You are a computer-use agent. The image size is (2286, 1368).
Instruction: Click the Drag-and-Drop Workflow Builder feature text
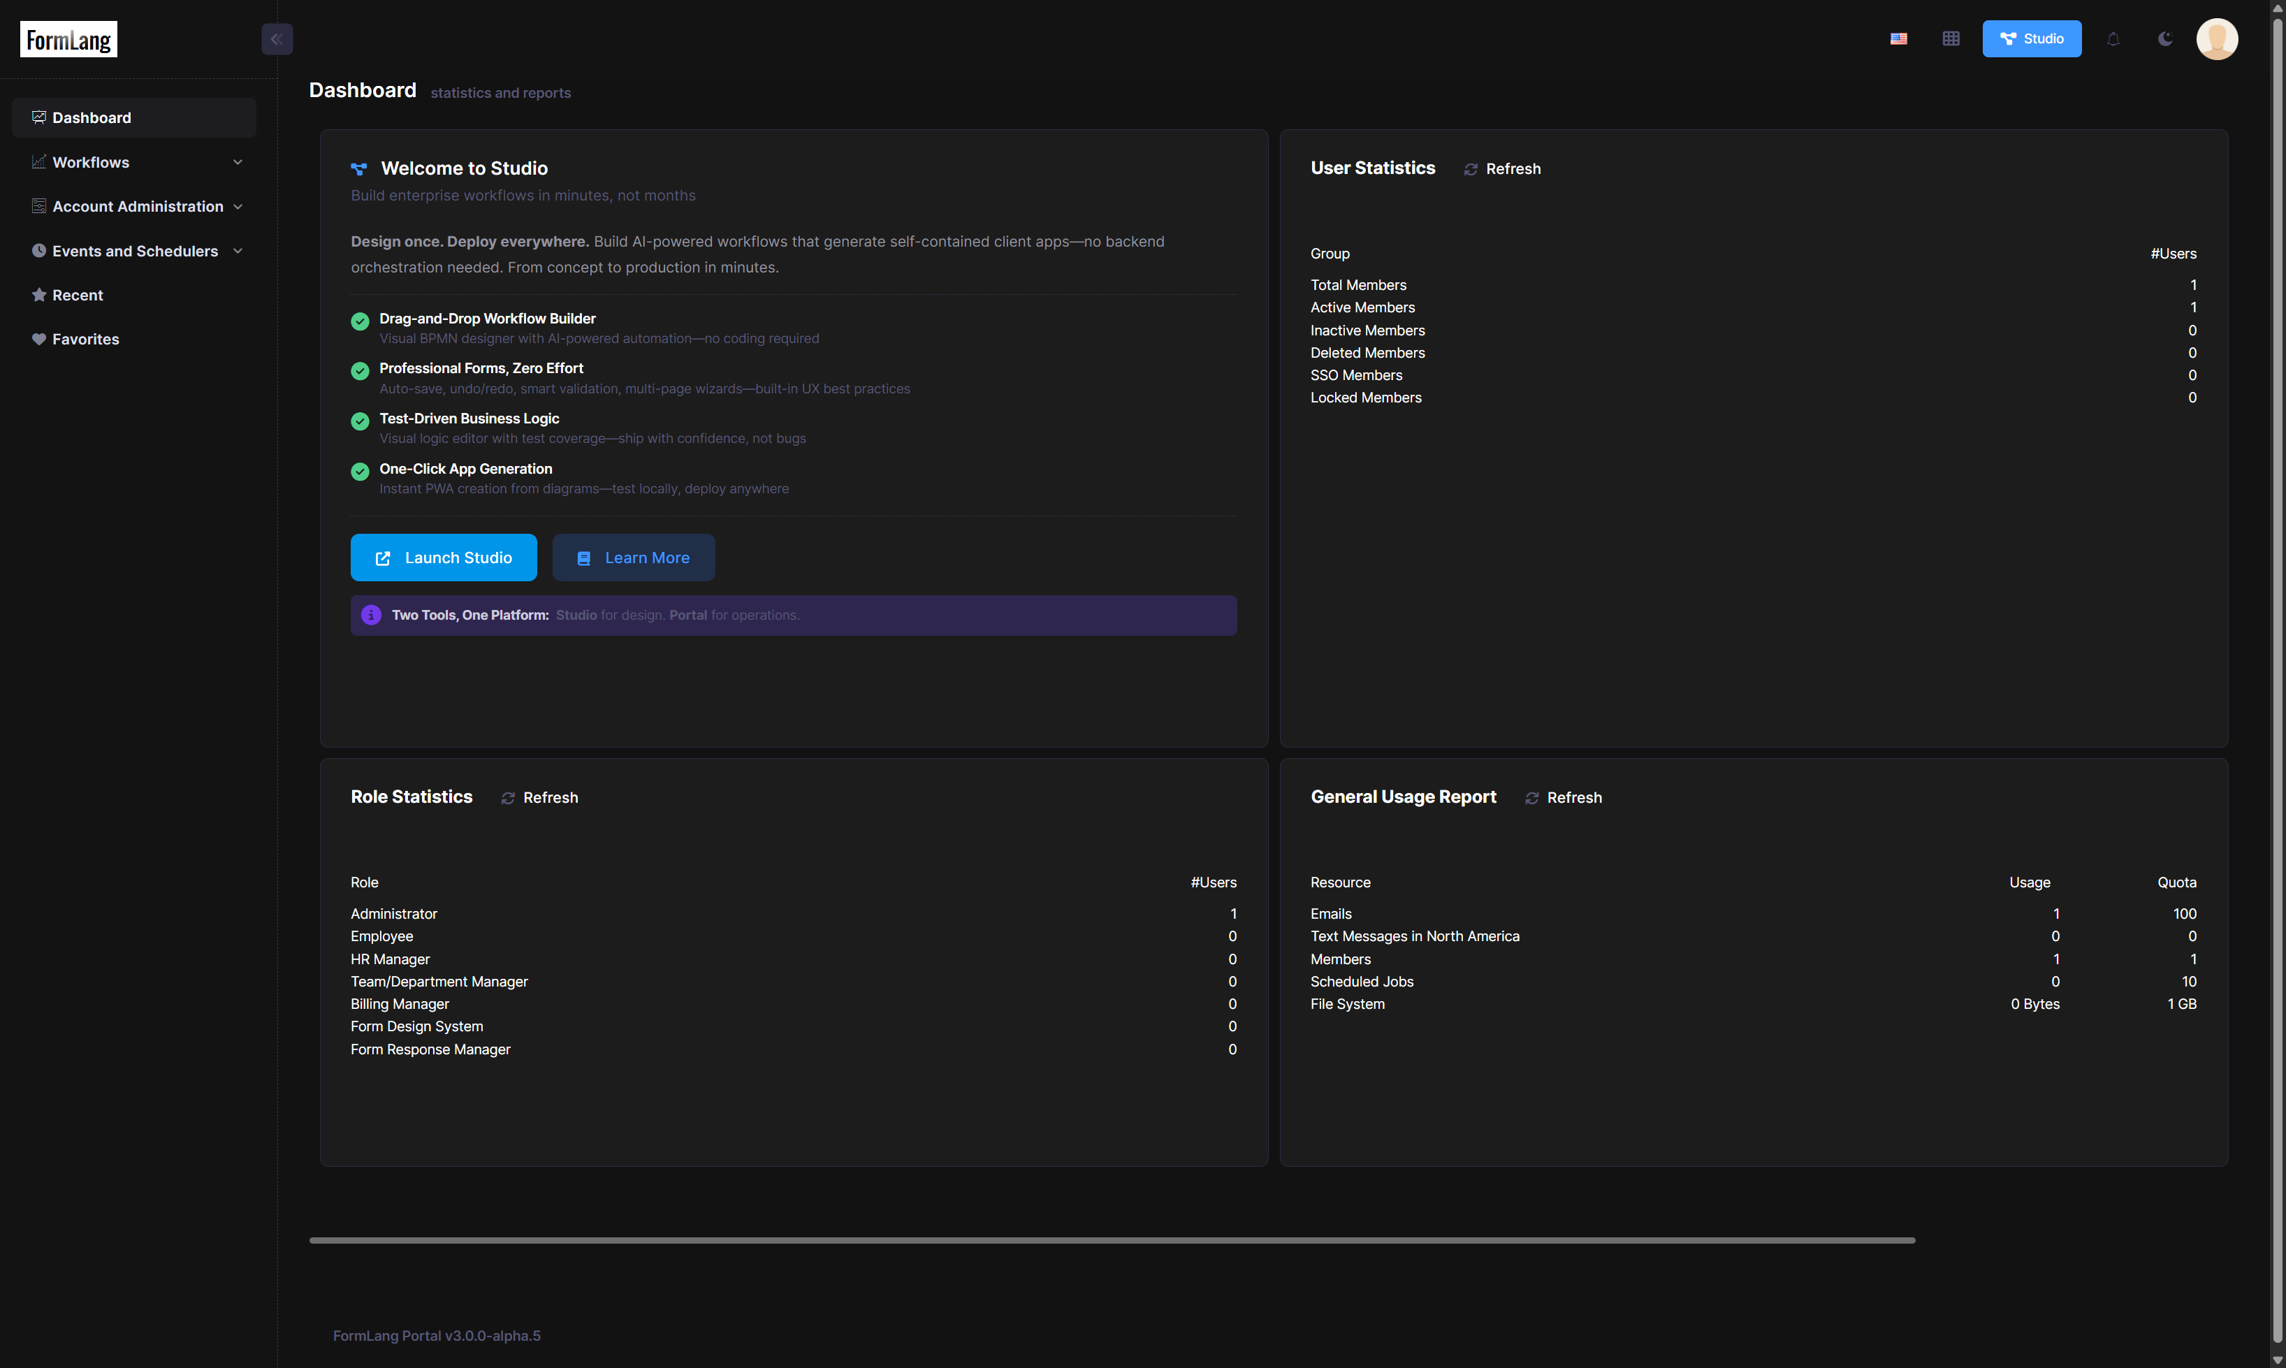point(487,318)
